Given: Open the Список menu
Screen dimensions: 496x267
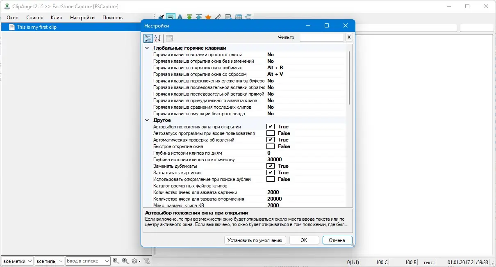Looking at the screenshot, I should click(x=35, y=18).
